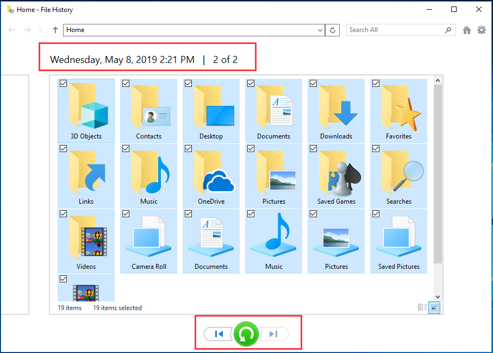Switch to details view at bottom right

422,307
